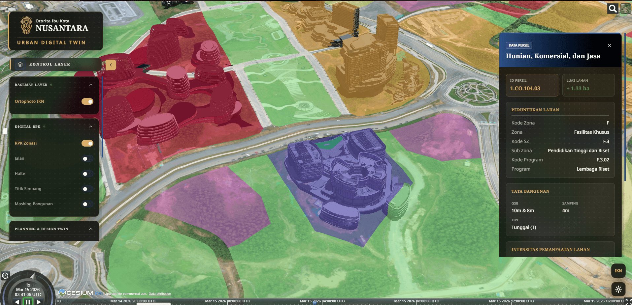This screenshot has width=632, height=305.
Task: Select the Kode Program value F.3.02
Action: click(x=603, y=160)
